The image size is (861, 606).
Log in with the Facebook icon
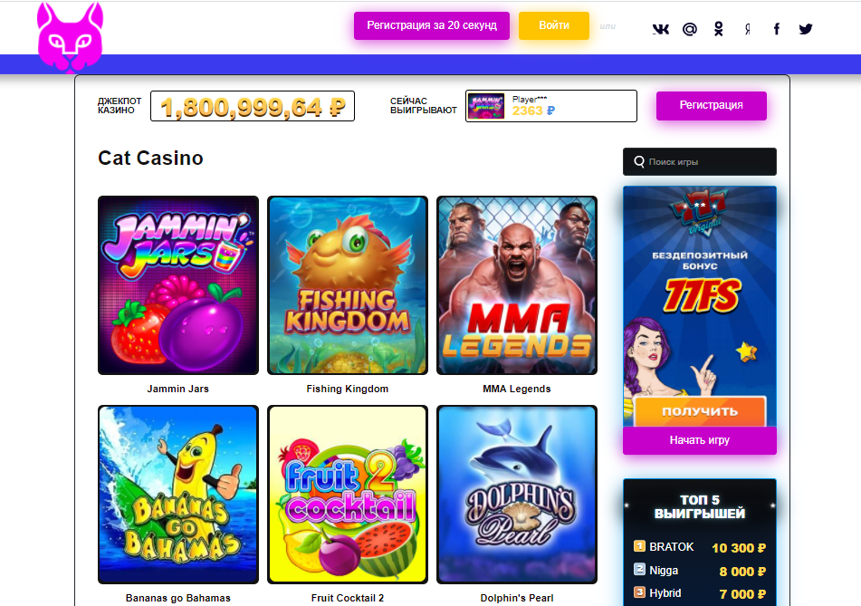(777, 29)
